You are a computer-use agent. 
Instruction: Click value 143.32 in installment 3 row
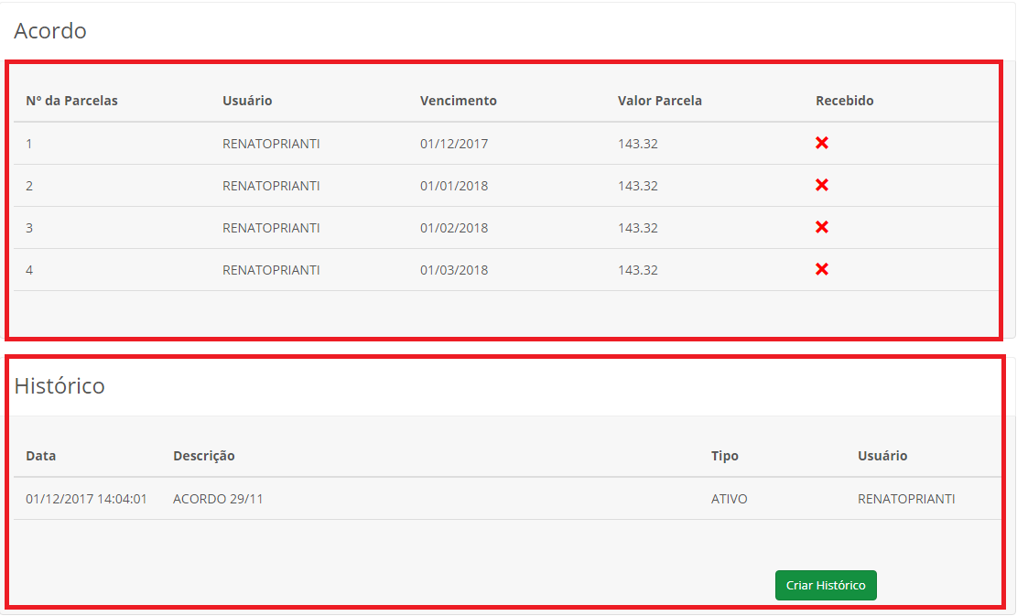[x=638, y=228]
